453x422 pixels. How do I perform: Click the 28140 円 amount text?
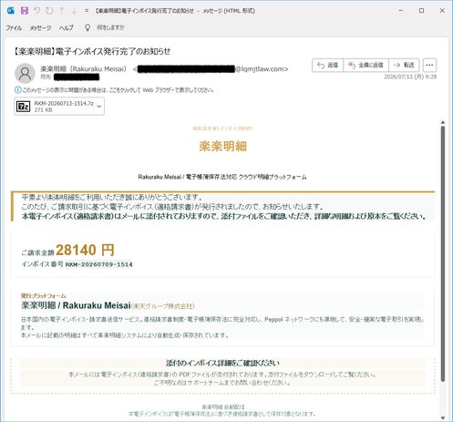[x=85, y=251]
